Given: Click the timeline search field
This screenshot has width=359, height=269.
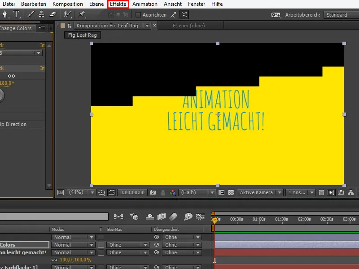Looking at the screenshot, I should pyautogui.click(x=54, y=217).
